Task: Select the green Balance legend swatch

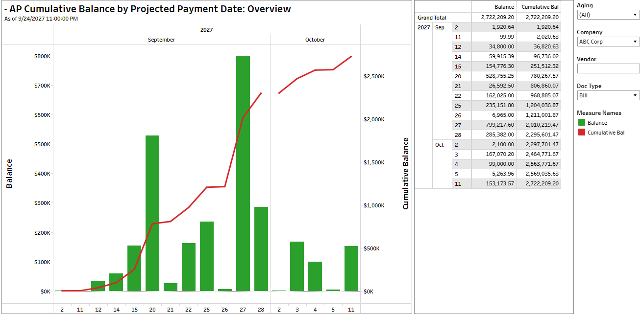Action: [582, 123]
